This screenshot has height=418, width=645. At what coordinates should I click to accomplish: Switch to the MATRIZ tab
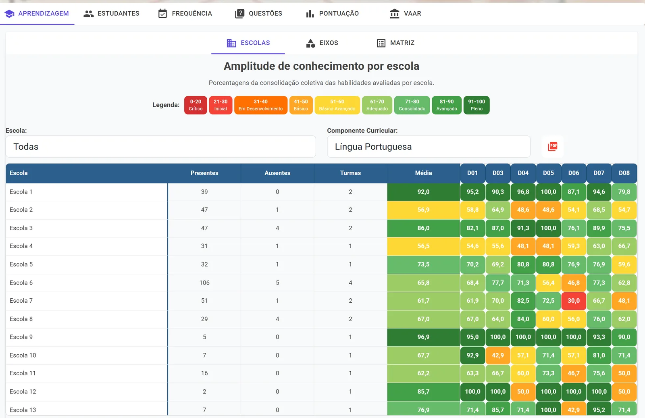pos(395,43)
